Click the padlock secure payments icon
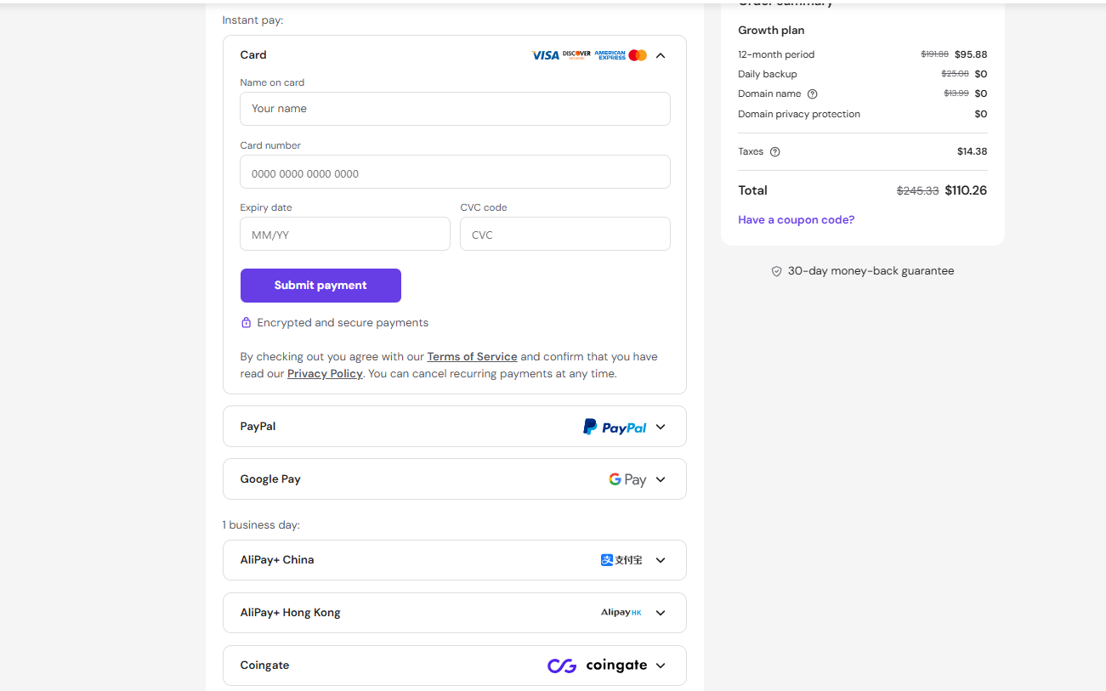 click(x=246, y=323)
